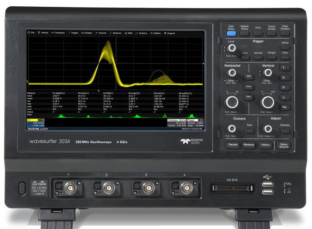Open the C1 channel descriptor box
This screenshot has width=312, height=229.
[x=36, y=123]
